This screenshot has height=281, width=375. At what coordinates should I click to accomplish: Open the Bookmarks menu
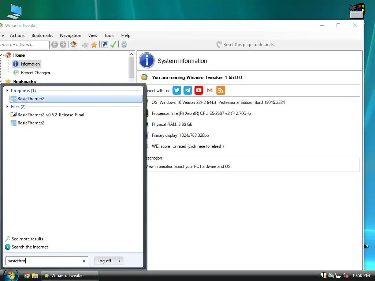(42, 35)
